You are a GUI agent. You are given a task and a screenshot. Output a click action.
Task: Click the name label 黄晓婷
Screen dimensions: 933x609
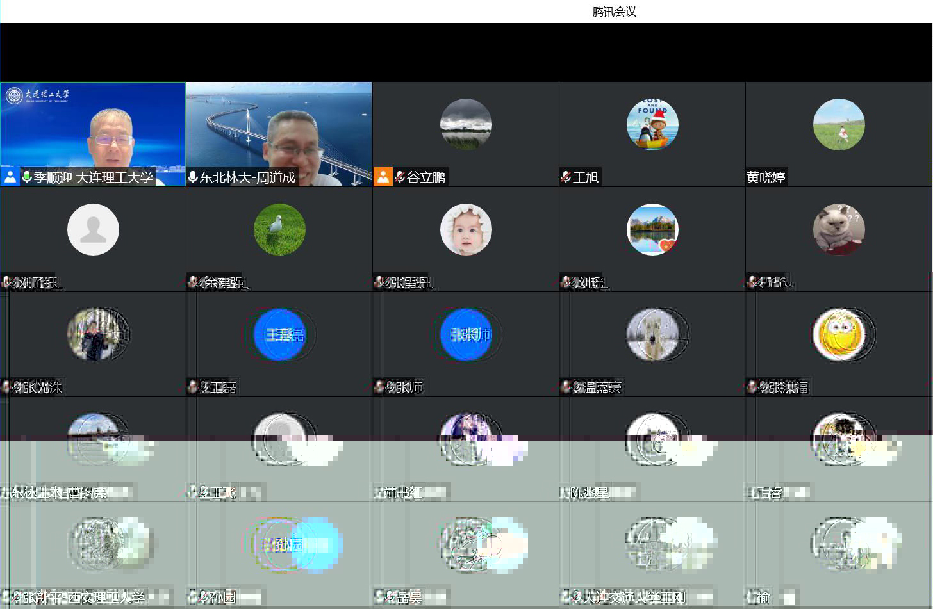tap(766, 177)
